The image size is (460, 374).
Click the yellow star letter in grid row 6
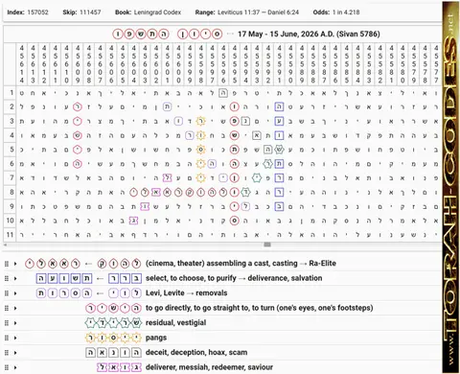201,164
